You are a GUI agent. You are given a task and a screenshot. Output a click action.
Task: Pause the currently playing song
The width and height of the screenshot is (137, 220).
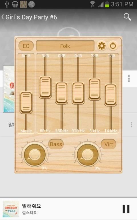126,209
